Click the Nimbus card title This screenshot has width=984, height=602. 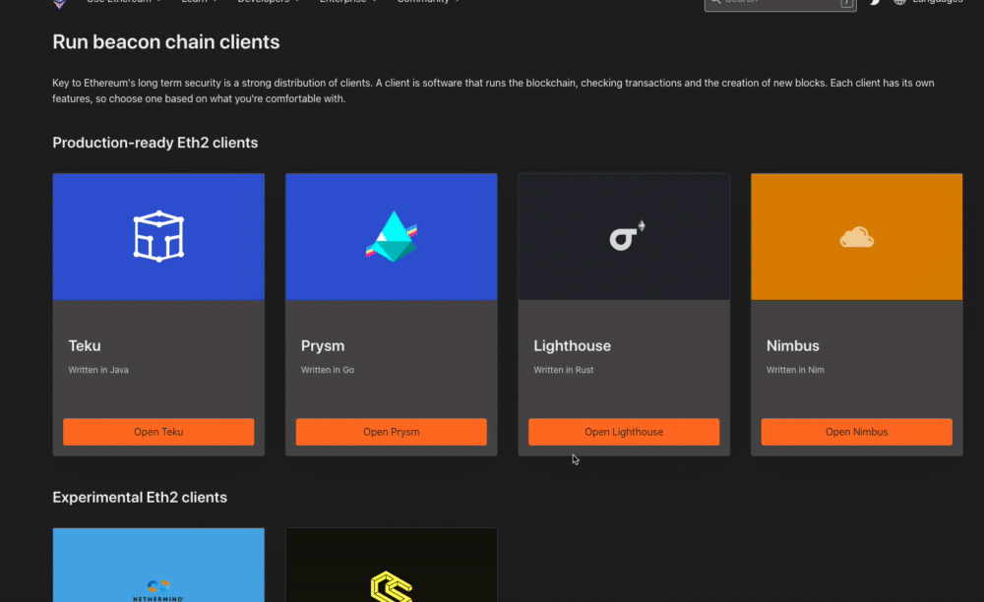[x=792, y=345]
